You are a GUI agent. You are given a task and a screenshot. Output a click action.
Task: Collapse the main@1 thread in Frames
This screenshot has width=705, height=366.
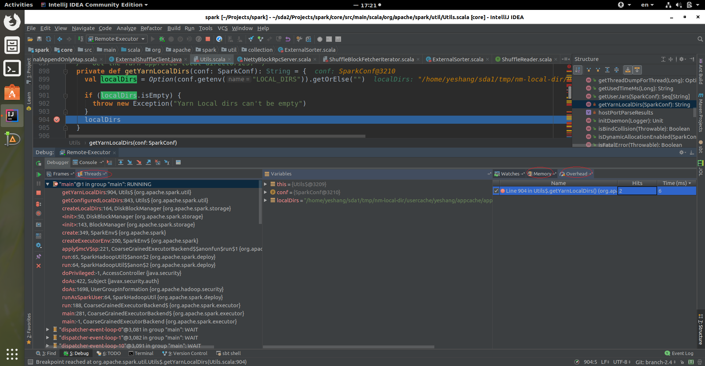tap(48, 184)
